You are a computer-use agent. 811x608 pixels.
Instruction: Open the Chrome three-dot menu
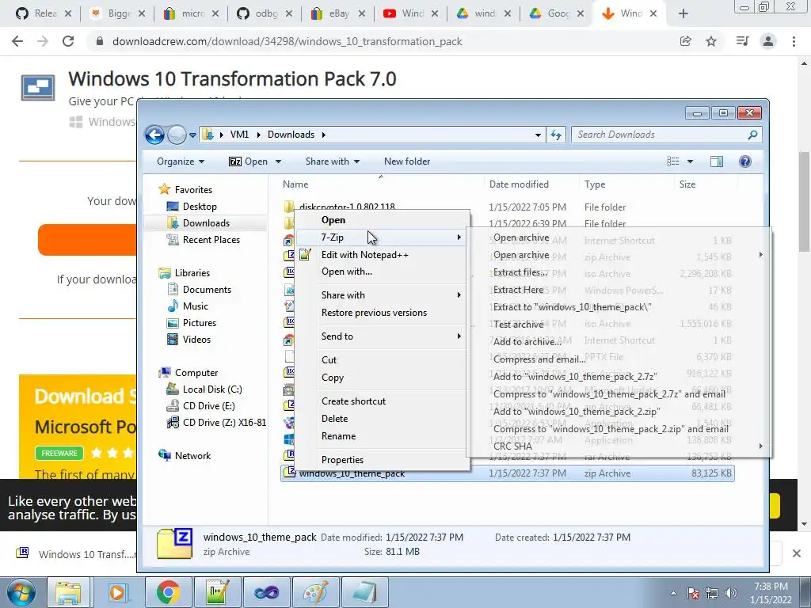pos(794,41)
